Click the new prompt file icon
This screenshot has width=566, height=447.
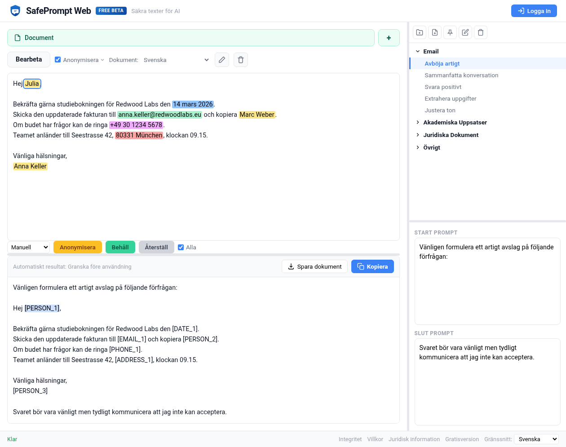click(435, 32)
